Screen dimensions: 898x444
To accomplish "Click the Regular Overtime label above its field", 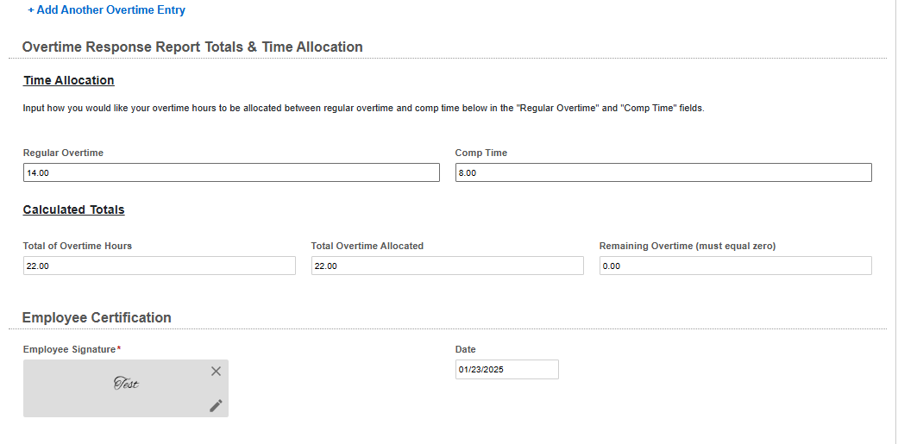I will tap(63, 153).
